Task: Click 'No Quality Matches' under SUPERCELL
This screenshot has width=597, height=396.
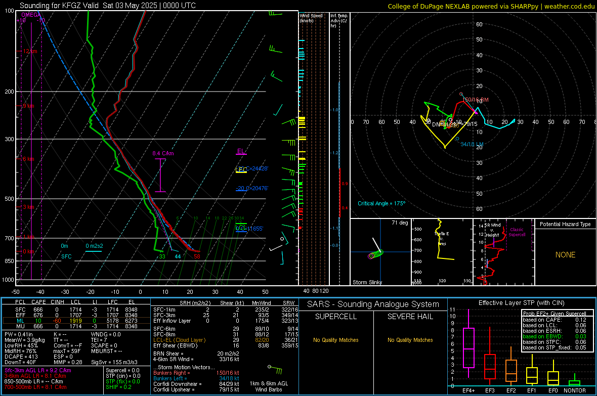Action: tap(336, 340)
